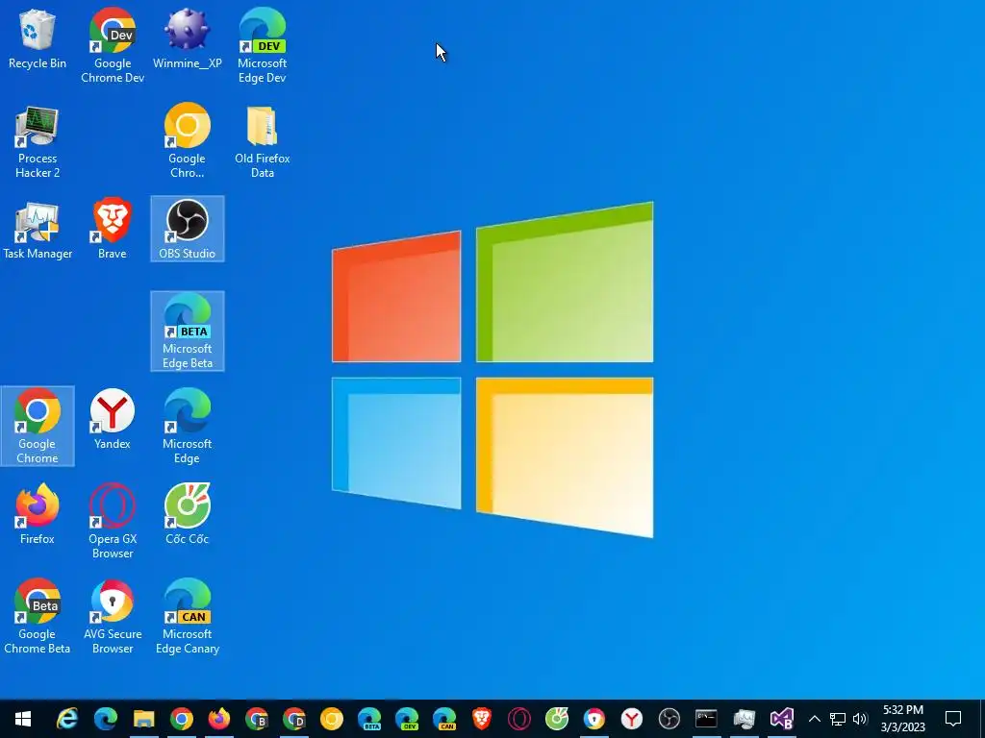This screenshot has height=738, width=985.
Task: Select the Old Firefox Data folder
Action: (262, 142)
